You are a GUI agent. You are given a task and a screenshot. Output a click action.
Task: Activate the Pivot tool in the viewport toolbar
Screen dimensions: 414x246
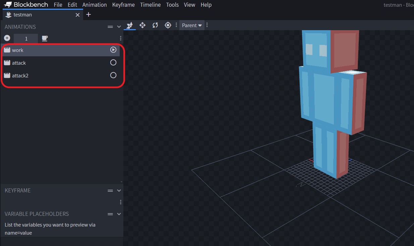(x=168, y=25)
